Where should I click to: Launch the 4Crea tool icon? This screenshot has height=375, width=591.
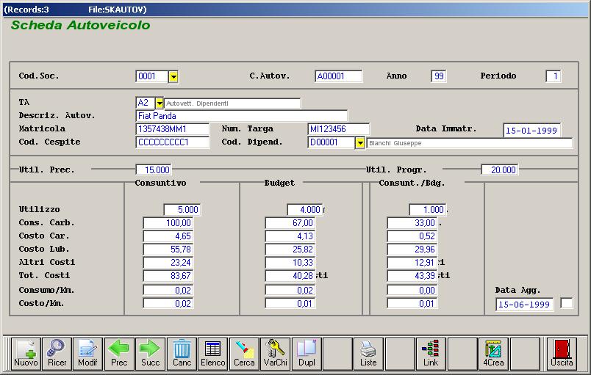tap(493, 354)
